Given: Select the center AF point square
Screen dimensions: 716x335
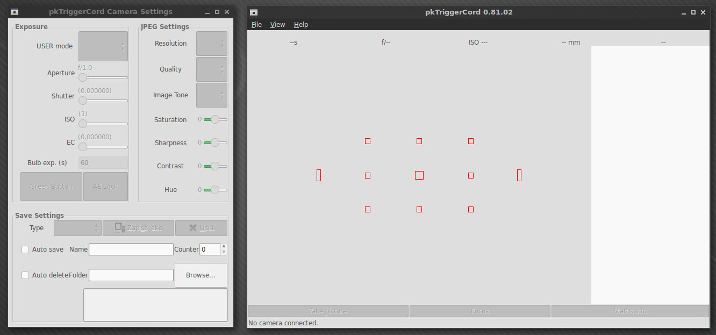Looking at the screenshot, I should click(419, 175).
